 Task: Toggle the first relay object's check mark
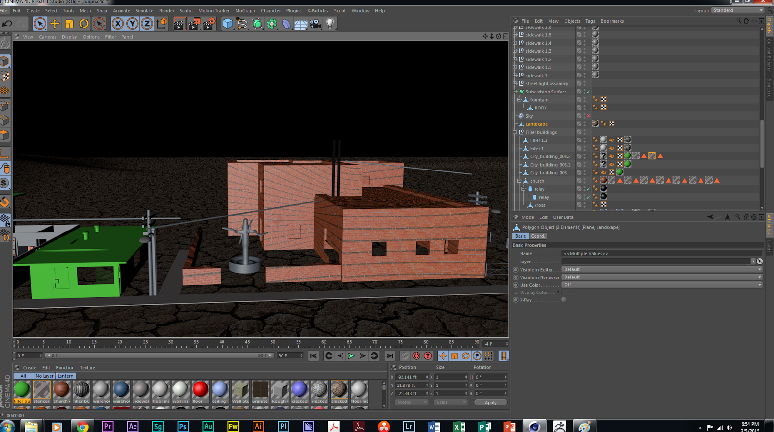(589, 189)
